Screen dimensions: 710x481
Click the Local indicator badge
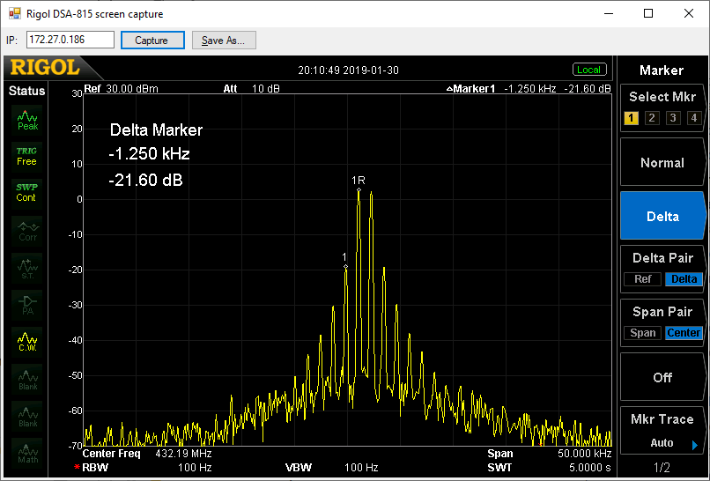pyautogui.click(x=589, y=70)
